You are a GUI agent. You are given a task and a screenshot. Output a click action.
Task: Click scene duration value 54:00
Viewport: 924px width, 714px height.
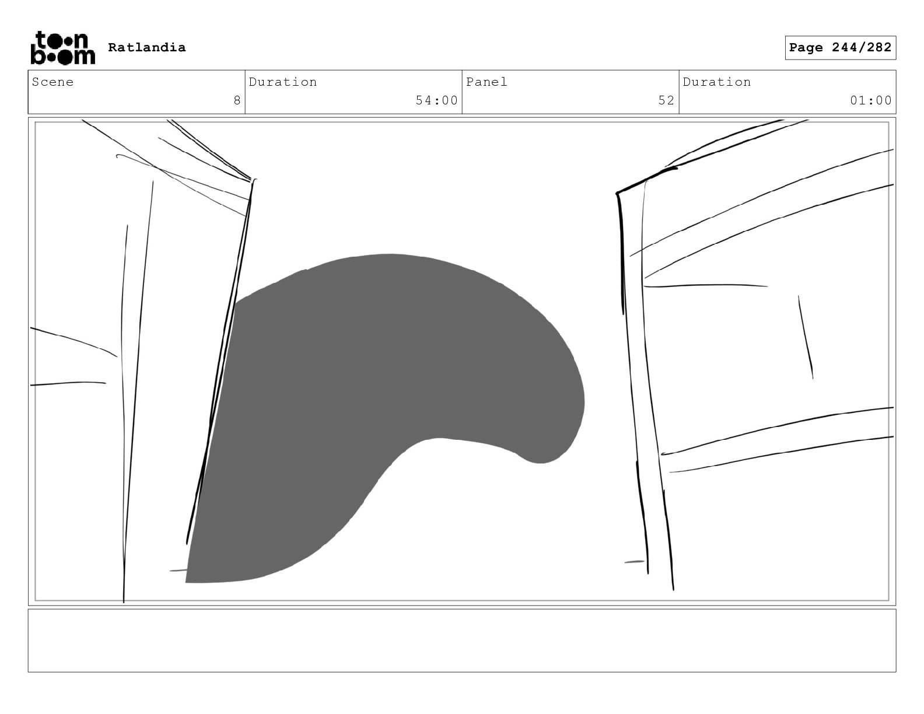coord(436,100)
